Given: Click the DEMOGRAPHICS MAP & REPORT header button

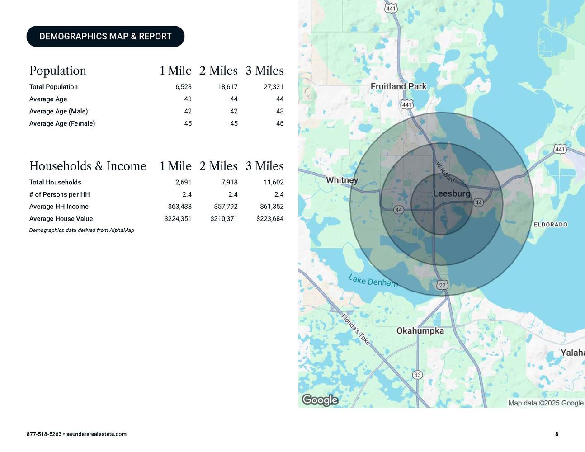Looking at the screenshot, I should (x=105, y=37).
